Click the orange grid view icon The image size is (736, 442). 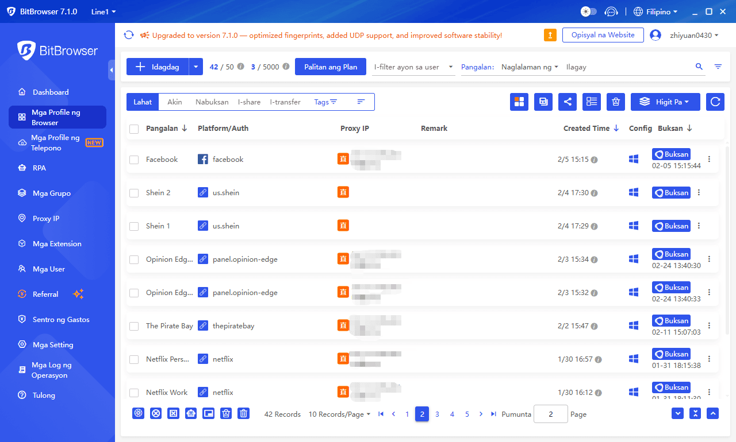pos(519,102)
